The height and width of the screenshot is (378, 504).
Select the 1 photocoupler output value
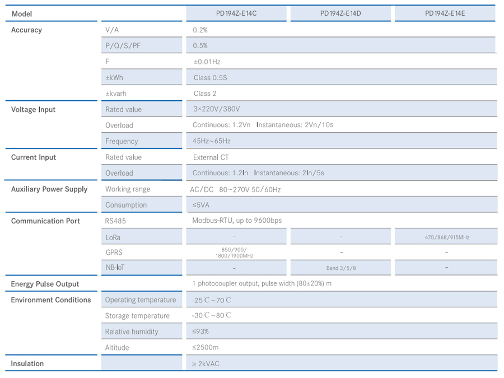[x=262, y=283]
